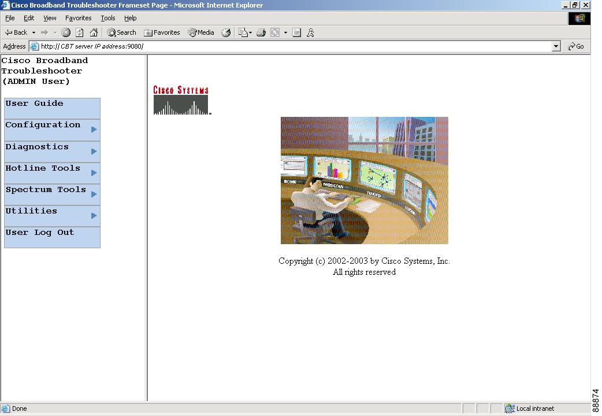Image resolution: width=602 pixels, height=416 pixels.
Task: Click the All rights reserved text
Action: [364, 272]
